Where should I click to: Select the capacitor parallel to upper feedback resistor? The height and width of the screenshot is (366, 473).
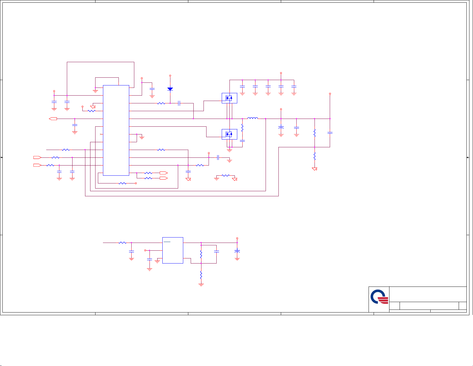tap(330, 133)
